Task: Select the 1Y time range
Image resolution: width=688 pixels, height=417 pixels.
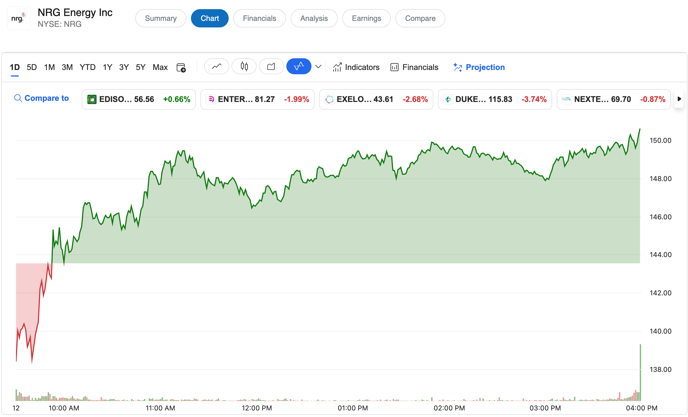Action: (107, 67)
